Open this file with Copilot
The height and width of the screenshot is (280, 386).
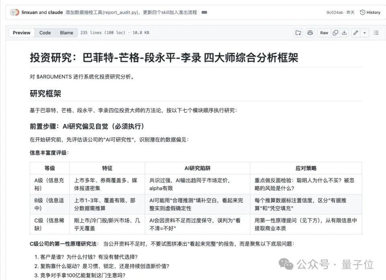point(310,33)
